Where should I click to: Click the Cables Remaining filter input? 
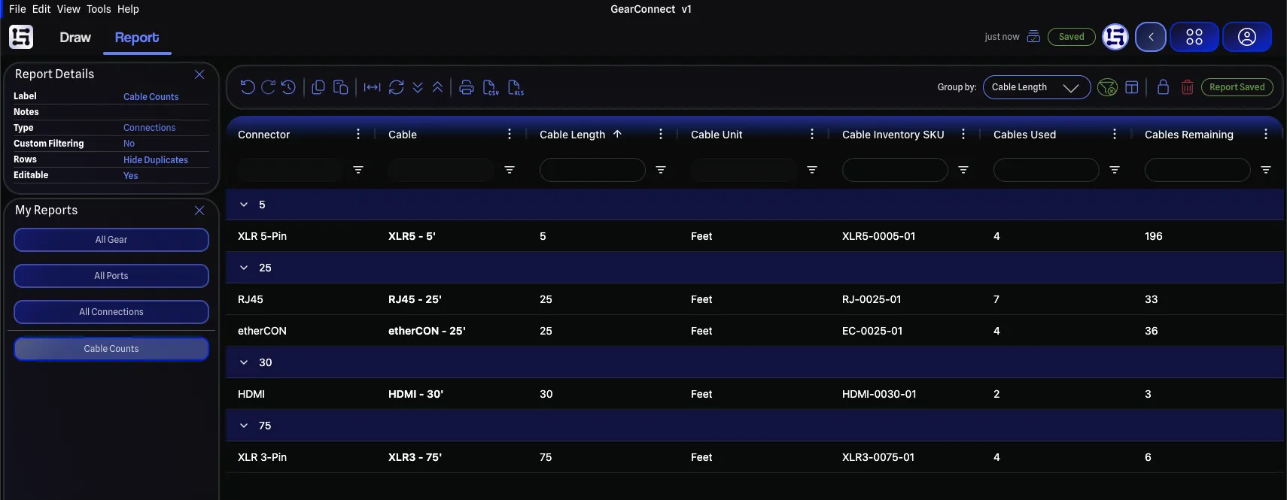point(1197,170)
